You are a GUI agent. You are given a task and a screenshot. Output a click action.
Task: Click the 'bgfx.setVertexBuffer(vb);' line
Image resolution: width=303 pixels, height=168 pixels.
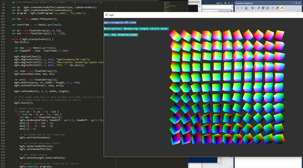click(36, 146)
